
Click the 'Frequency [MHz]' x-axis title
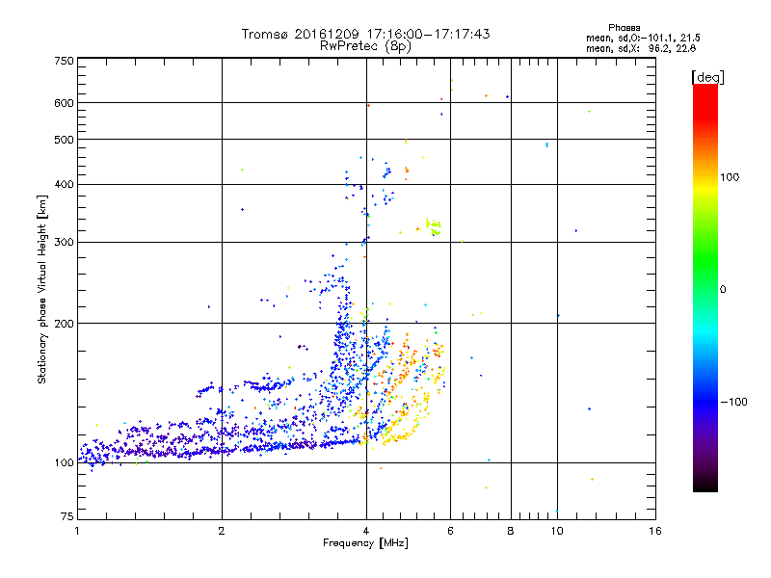pyautogui.click(x=365, y=543)
